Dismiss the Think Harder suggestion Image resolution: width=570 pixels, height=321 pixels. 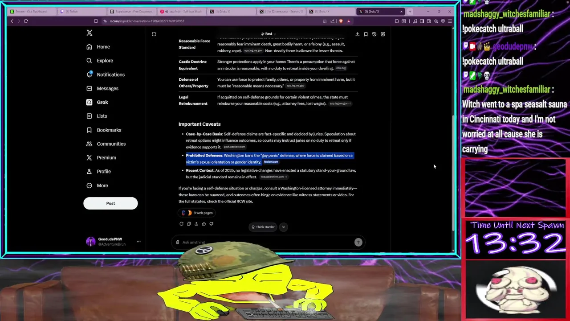click(283, 227)
